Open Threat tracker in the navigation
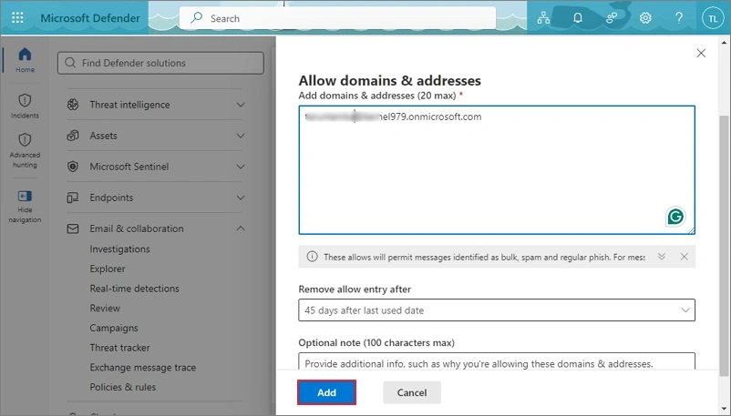The image size is (731, 416). tap(119, 348)
